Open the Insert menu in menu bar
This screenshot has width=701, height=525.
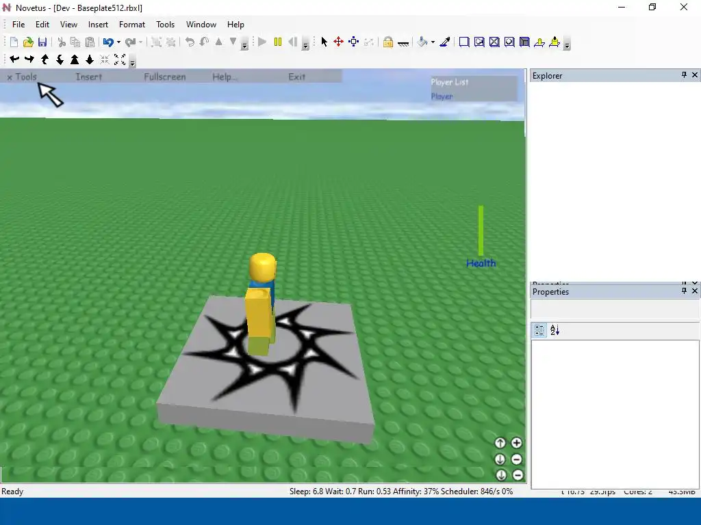click(x=98, y=25)
